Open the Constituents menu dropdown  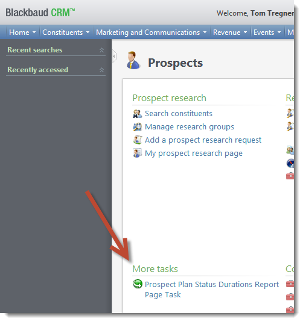click(66, 33)
